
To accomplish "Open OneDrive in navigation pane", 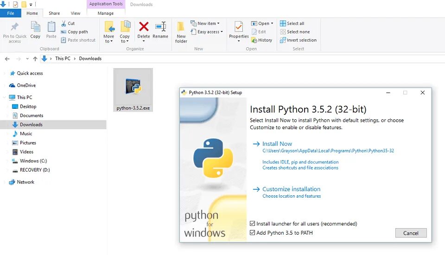I will pos(23,85).
